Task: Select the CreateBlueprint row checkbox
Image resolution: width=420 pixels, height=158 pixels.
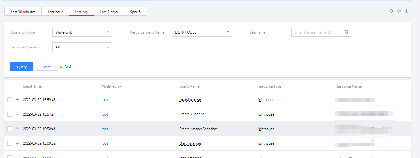Action: point(10,114)
